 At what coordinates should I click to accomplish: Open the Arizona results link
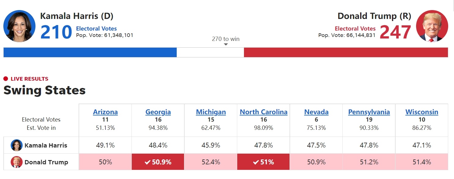click(105, 112)
